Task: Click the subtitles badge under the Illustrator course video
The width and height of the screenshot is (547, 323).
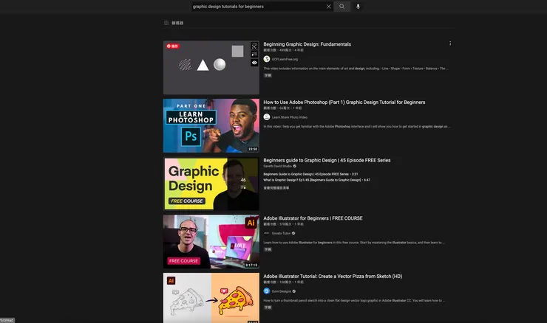Action: point(268,249)
